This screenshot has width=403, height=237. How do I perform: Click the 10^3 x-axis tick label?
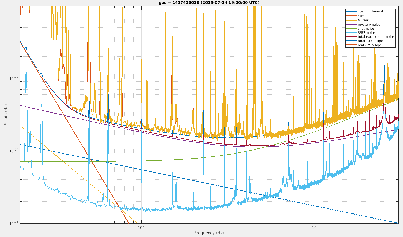(315, 227)
